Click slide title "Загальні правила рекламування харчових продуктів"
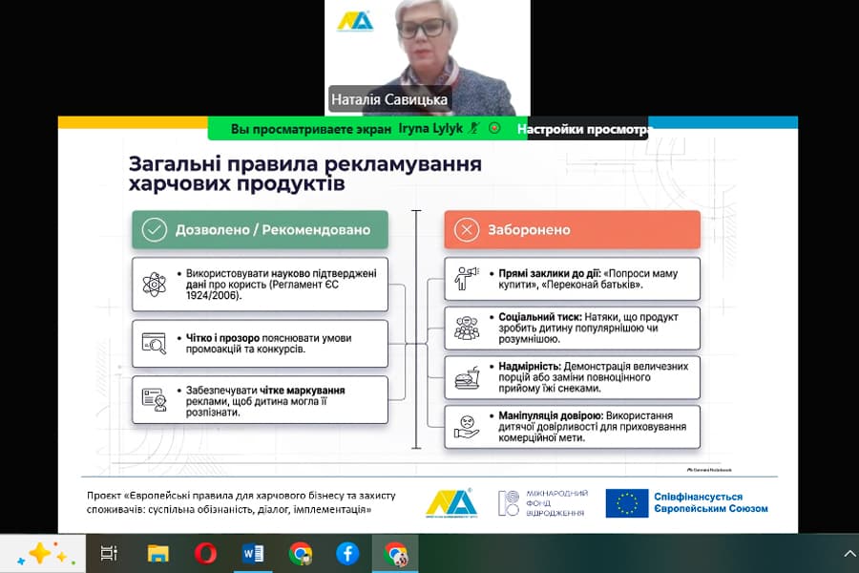This screenshot has width=859, height=573. 305,173
